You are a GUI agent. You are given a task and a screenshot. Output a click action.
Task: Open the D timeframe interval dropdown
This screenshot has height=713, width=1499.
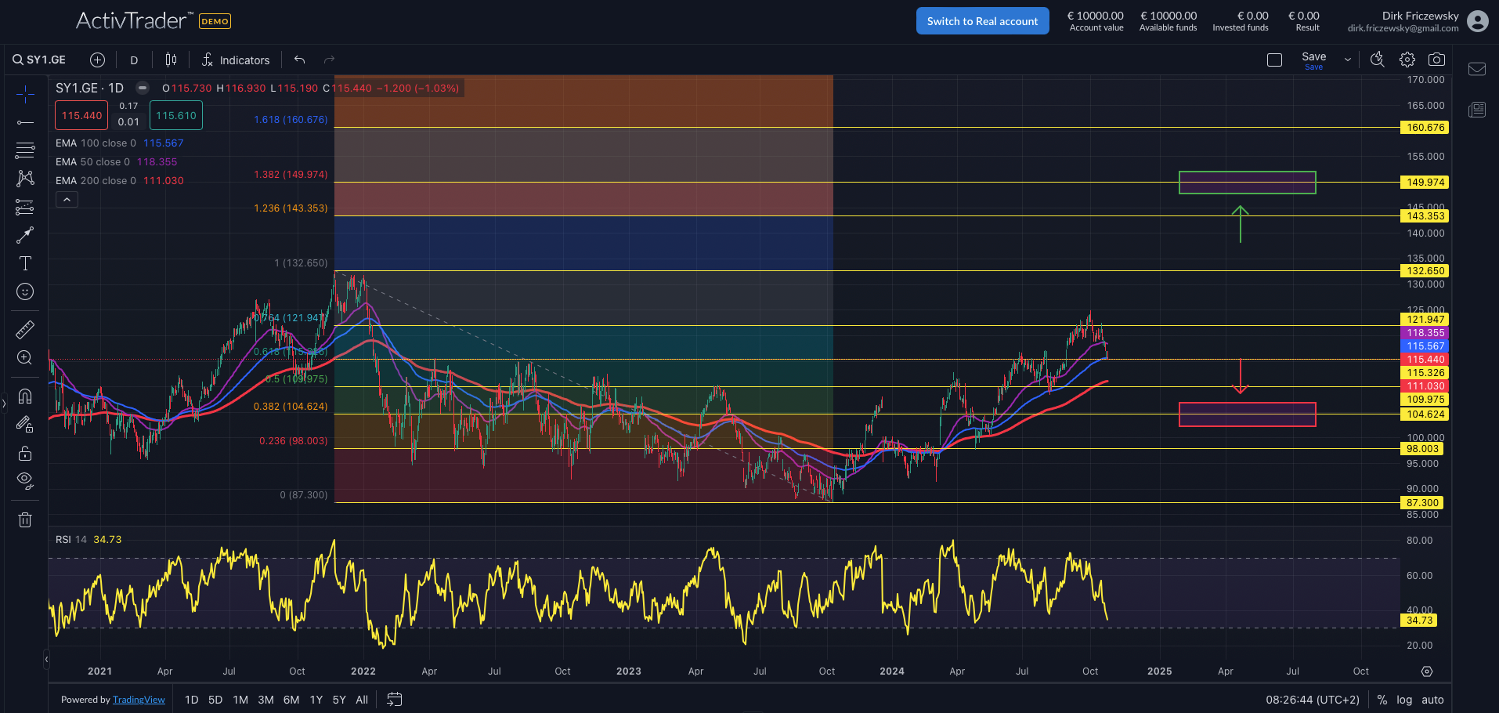[134, 60]
